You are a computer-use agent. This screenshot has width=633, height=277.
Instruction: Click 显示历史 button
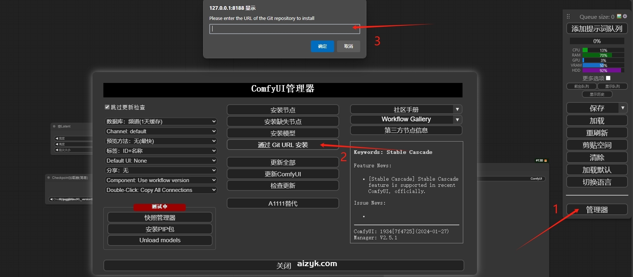597,94
